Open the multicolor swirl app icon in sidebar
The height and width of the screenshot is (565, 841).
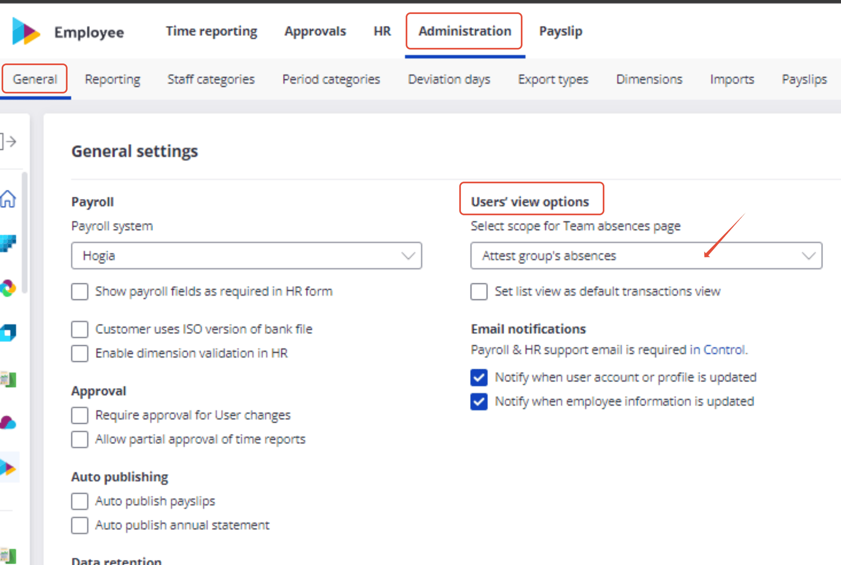(x=8, y=288)
